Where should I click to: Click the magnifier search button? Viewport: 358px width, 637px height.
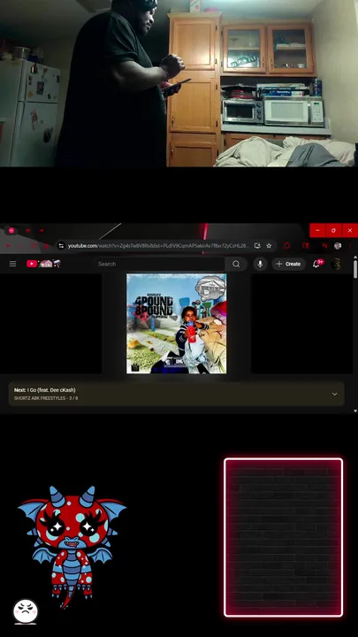click(x=236, y=264)
